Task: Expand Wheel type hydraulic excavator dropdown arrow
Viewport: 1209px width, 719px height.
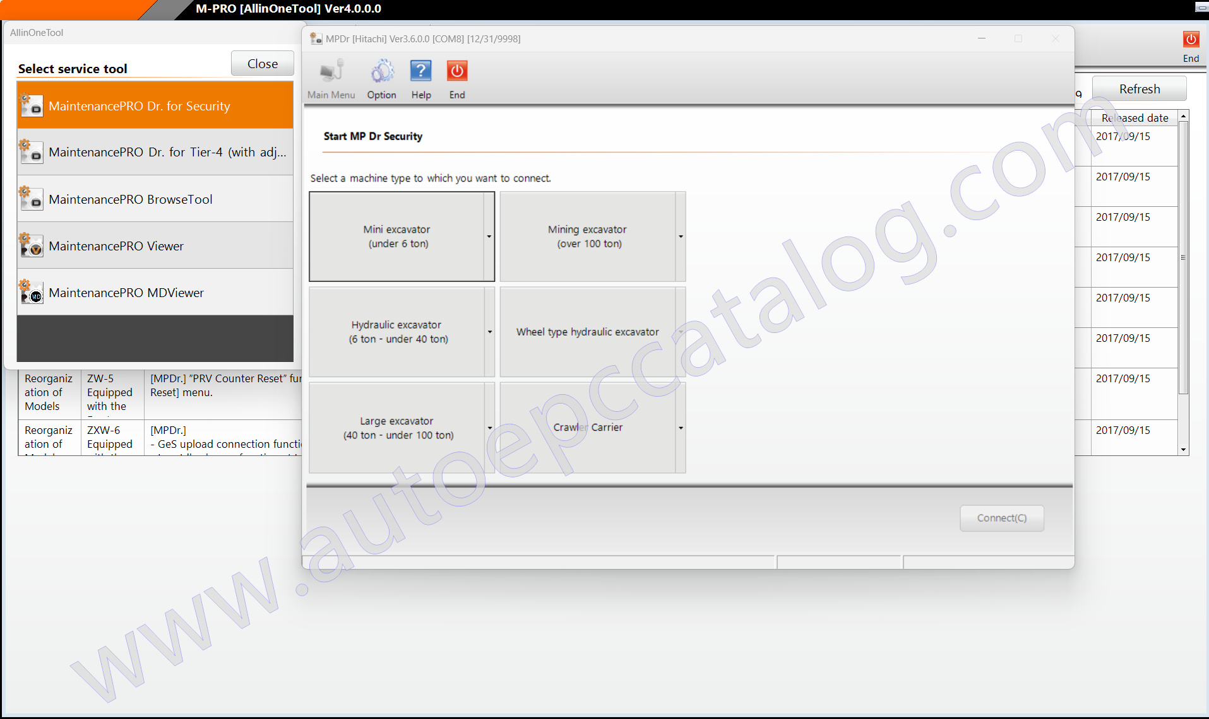Action: point(681,332)
